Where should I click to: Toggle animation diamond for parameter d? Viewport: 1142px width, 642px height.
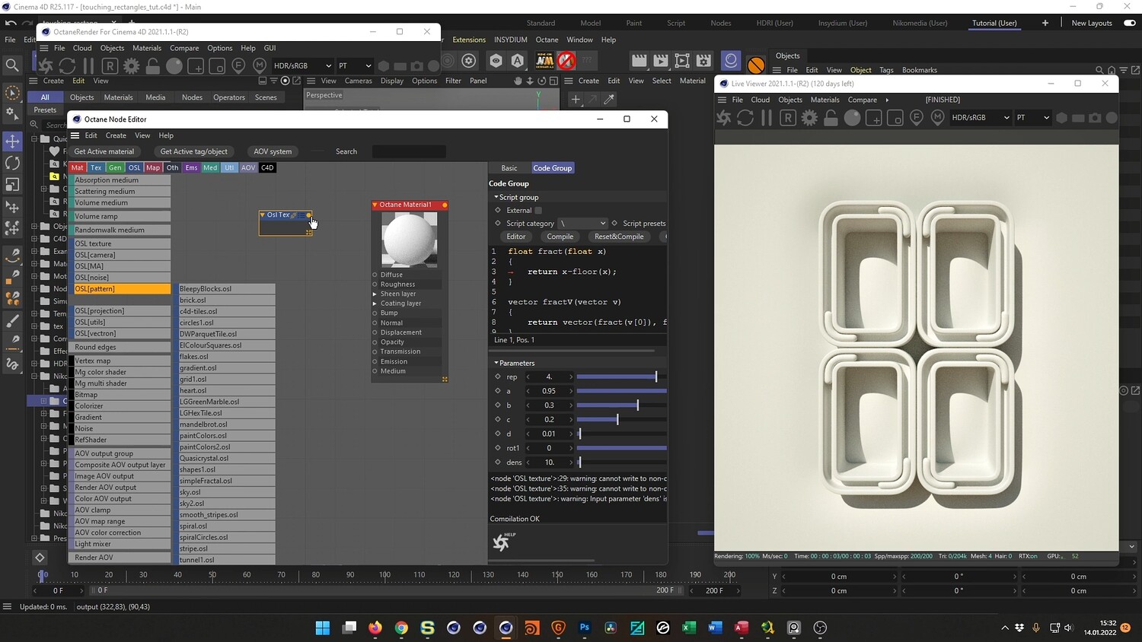tap(498, 434)
